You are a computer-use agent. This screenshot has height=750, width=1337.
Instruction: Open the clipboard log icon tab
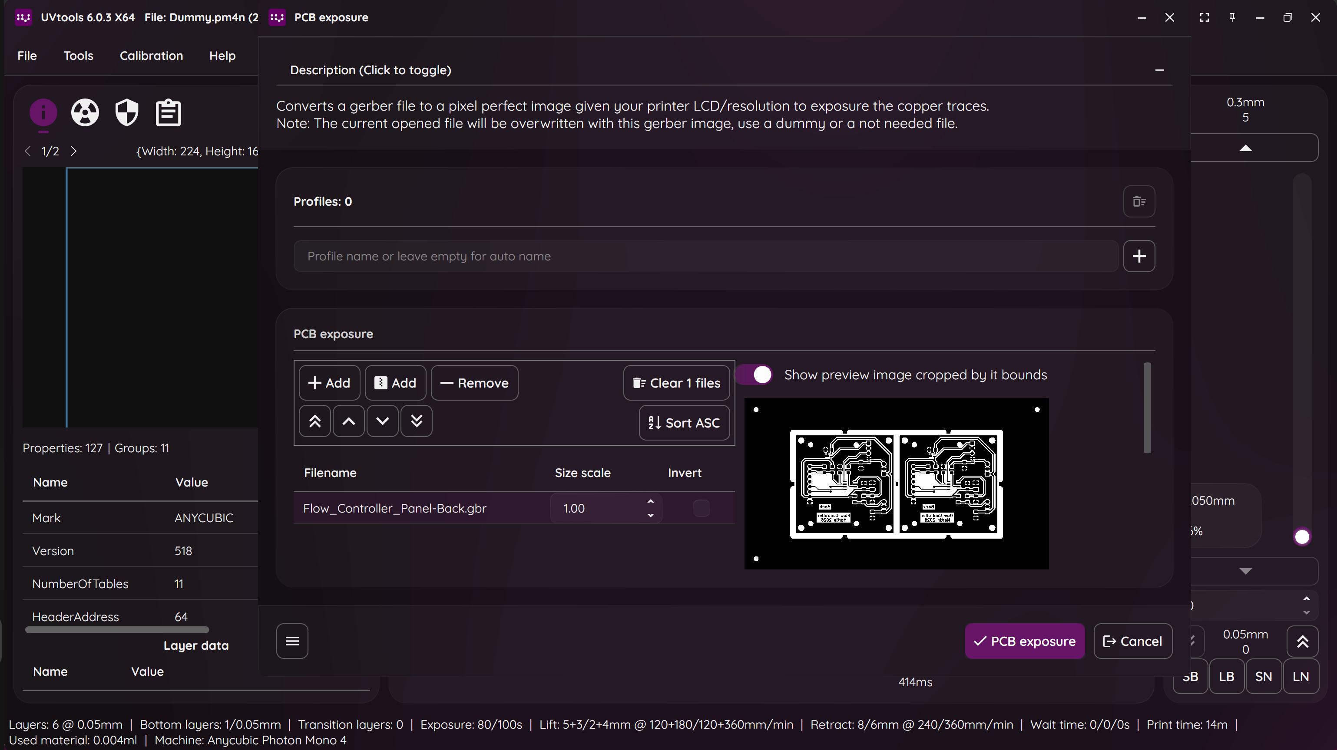168,112
